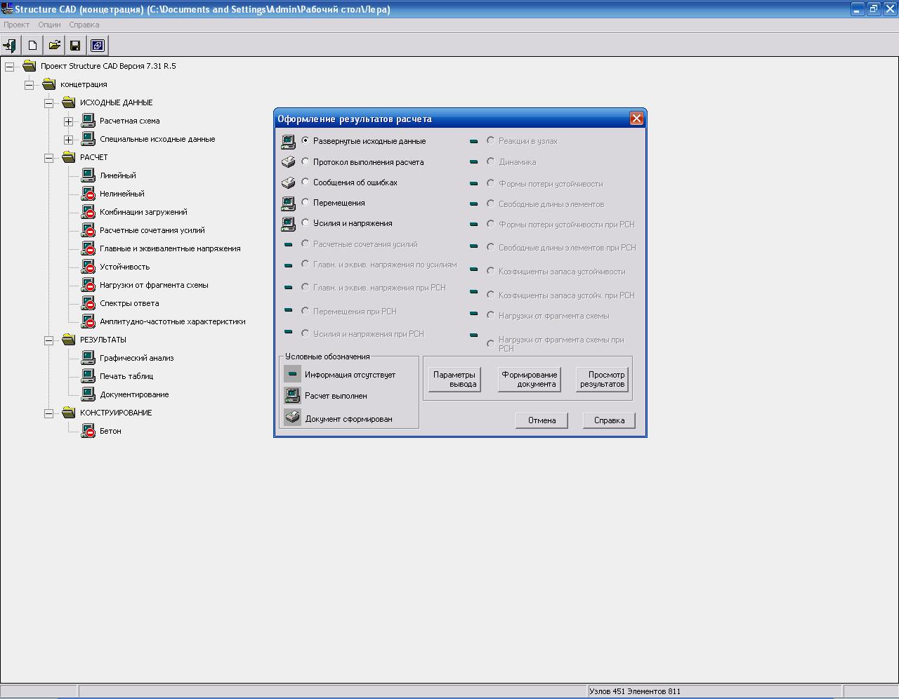Click the blocked icon next to Нелинейный

click(88, 194)
